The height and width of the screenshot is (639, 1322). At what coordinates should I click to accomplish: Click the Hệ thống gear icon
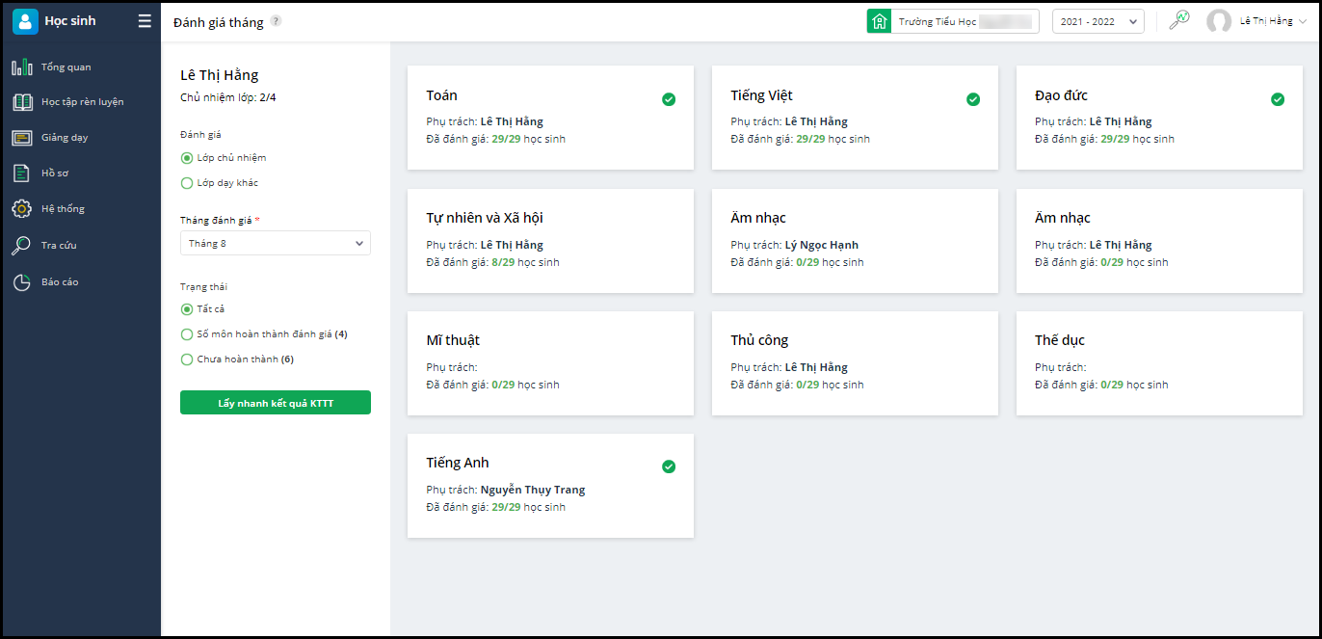[21, 209]
